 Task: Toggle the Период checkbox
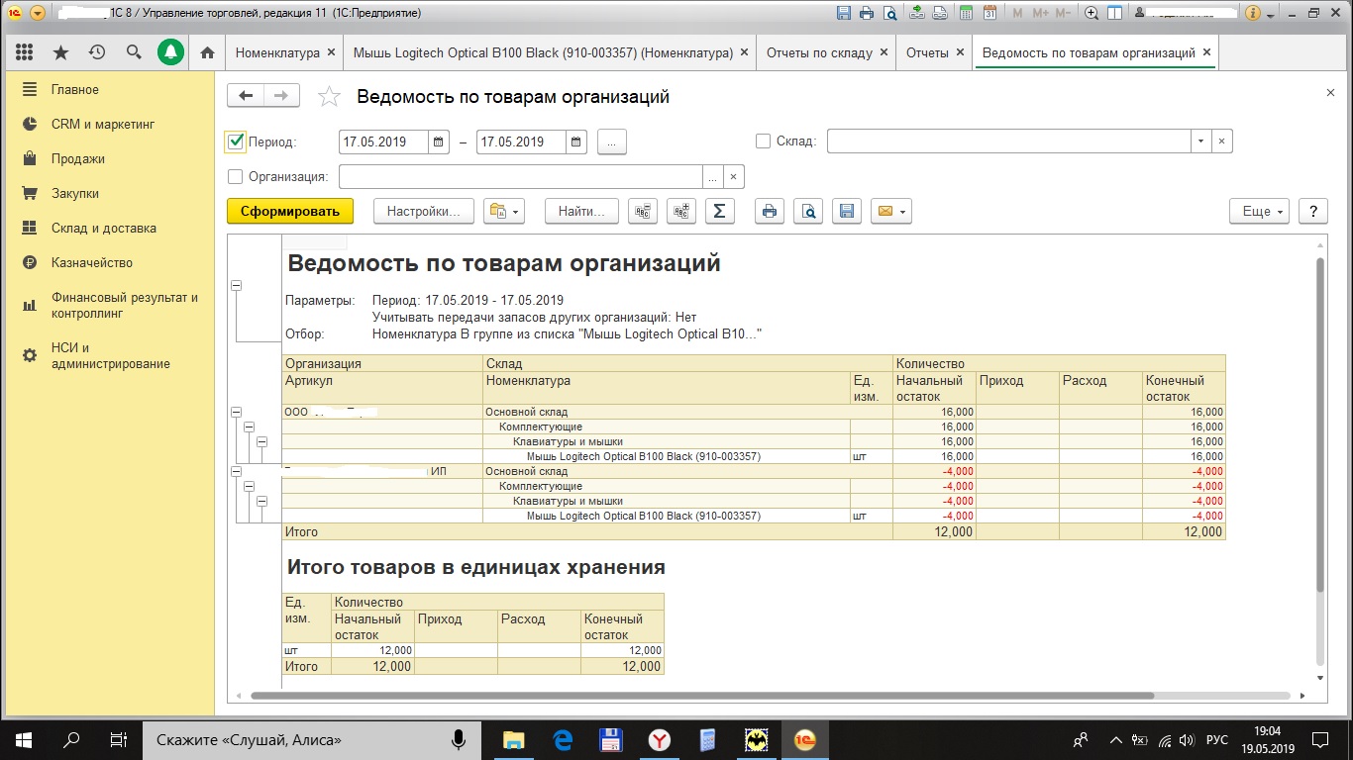[236, 142]
